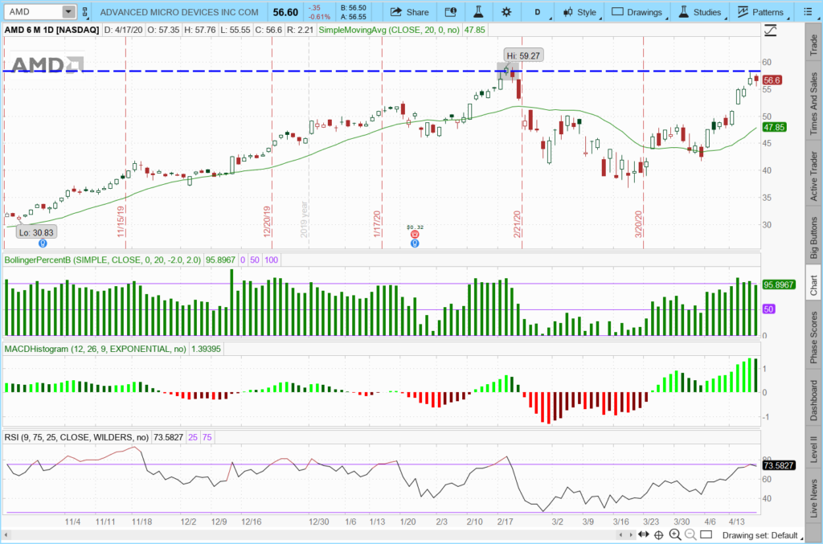Expand the AMD symbol selector dropdown
This screenshot has width=823, height=544.
pyautogui.click(x=68, y=11)
